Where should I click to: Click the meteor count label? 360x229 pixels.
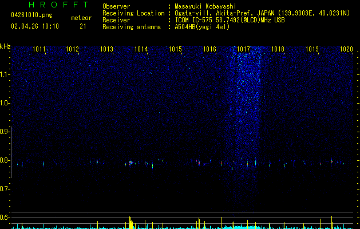point(81,18)
